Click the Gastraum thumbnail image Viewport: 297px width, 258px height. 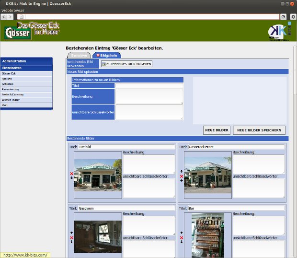98,236
